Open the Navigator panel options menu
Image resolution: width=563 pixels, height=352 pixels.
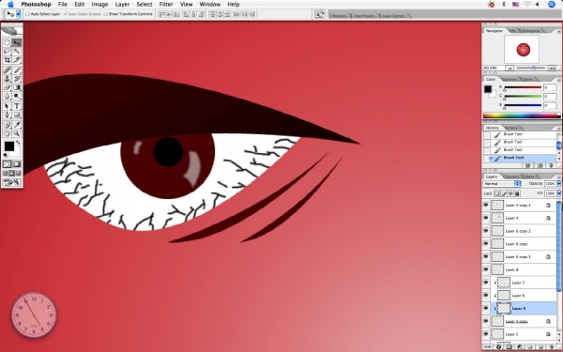[558, 32]
